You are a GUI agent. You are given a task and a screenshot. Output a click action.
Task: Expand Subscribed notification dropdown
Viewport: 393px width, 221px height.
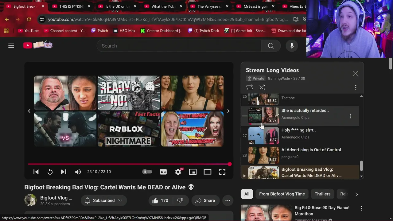coord(104,200)
